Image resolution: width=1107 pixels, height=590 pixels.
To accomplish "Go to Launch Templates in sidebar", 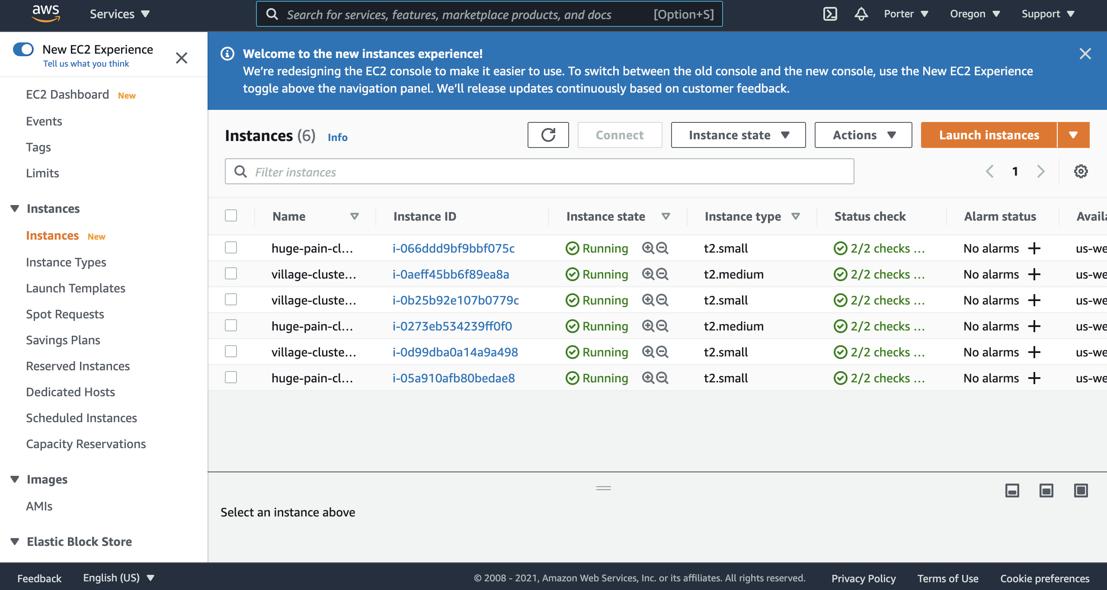I will [x=76, y=288].
